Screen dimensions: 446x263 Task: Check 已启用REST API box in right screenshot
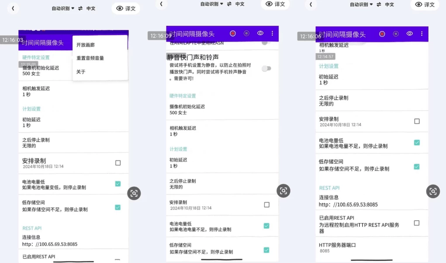pyautogui.click(x=417, y=223)
